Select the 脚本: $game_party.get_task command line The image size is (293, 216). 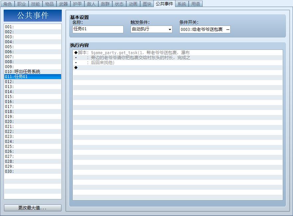click(x=178, y=53)
